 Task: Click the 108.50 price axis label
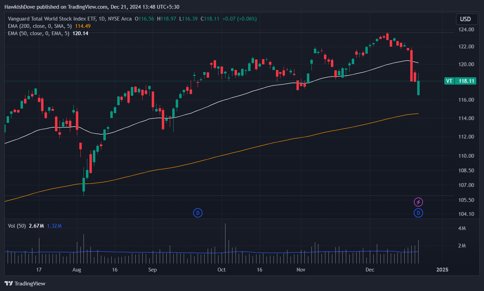coord(466,171)
